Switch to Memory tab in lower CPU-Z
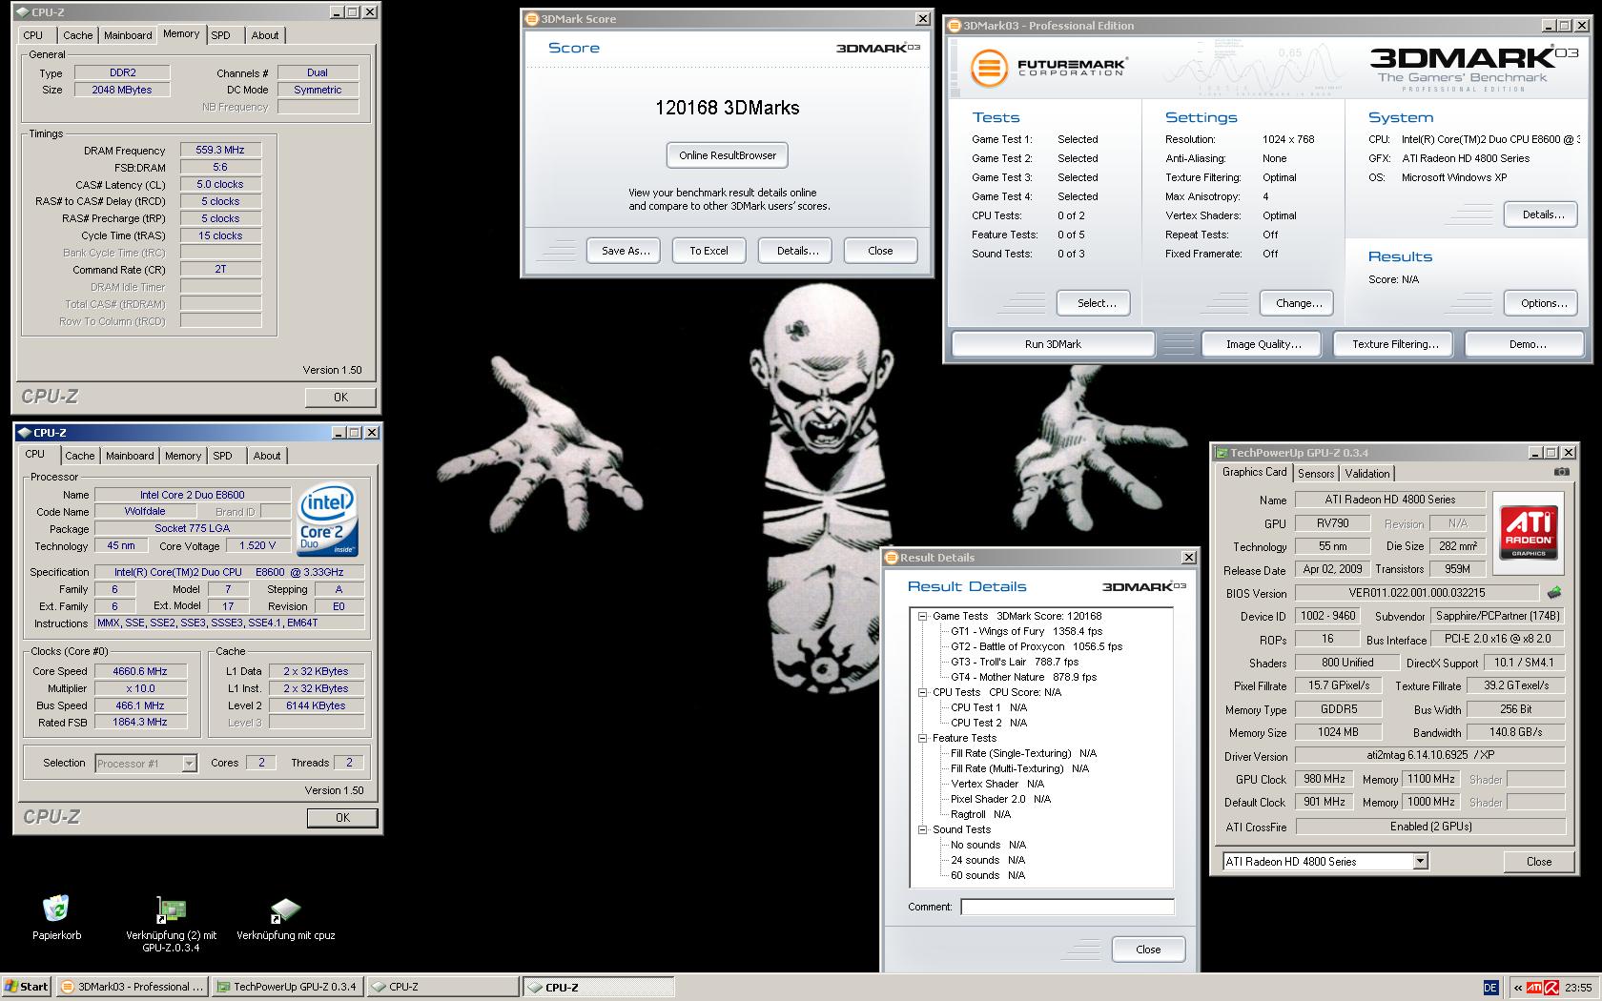 click(x=183, y=456)
